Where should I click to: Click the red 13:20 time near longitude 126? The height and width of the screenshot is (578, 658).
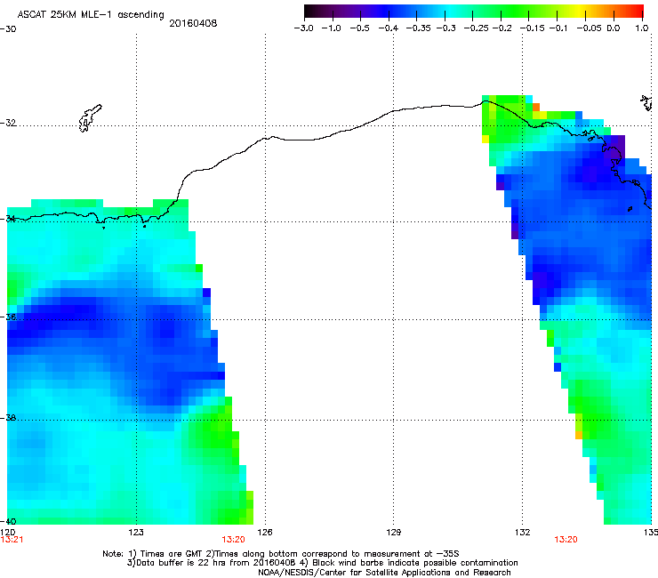tap(233, 540)
